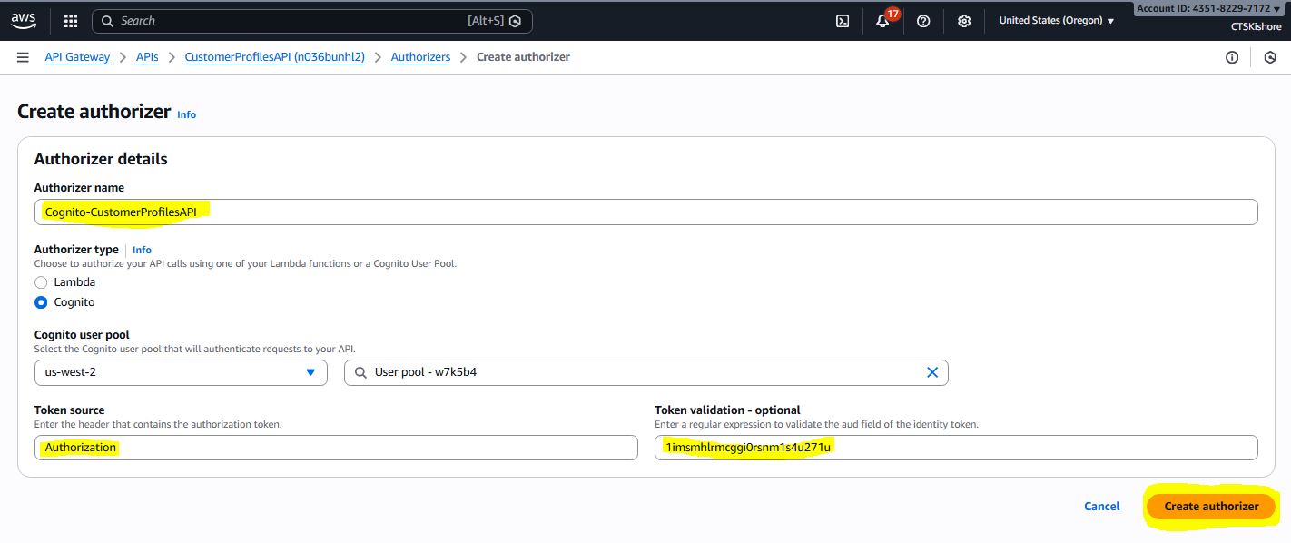Click the Create authorizer button

pyautogui.click(x=1211, y=506)
